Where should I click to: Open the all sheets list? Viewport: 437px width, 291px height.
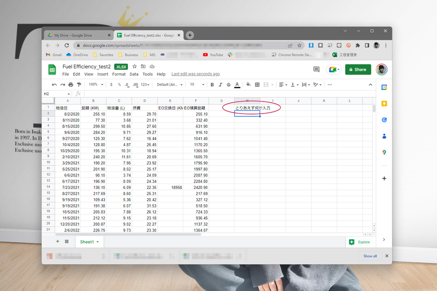pos(67,241)
